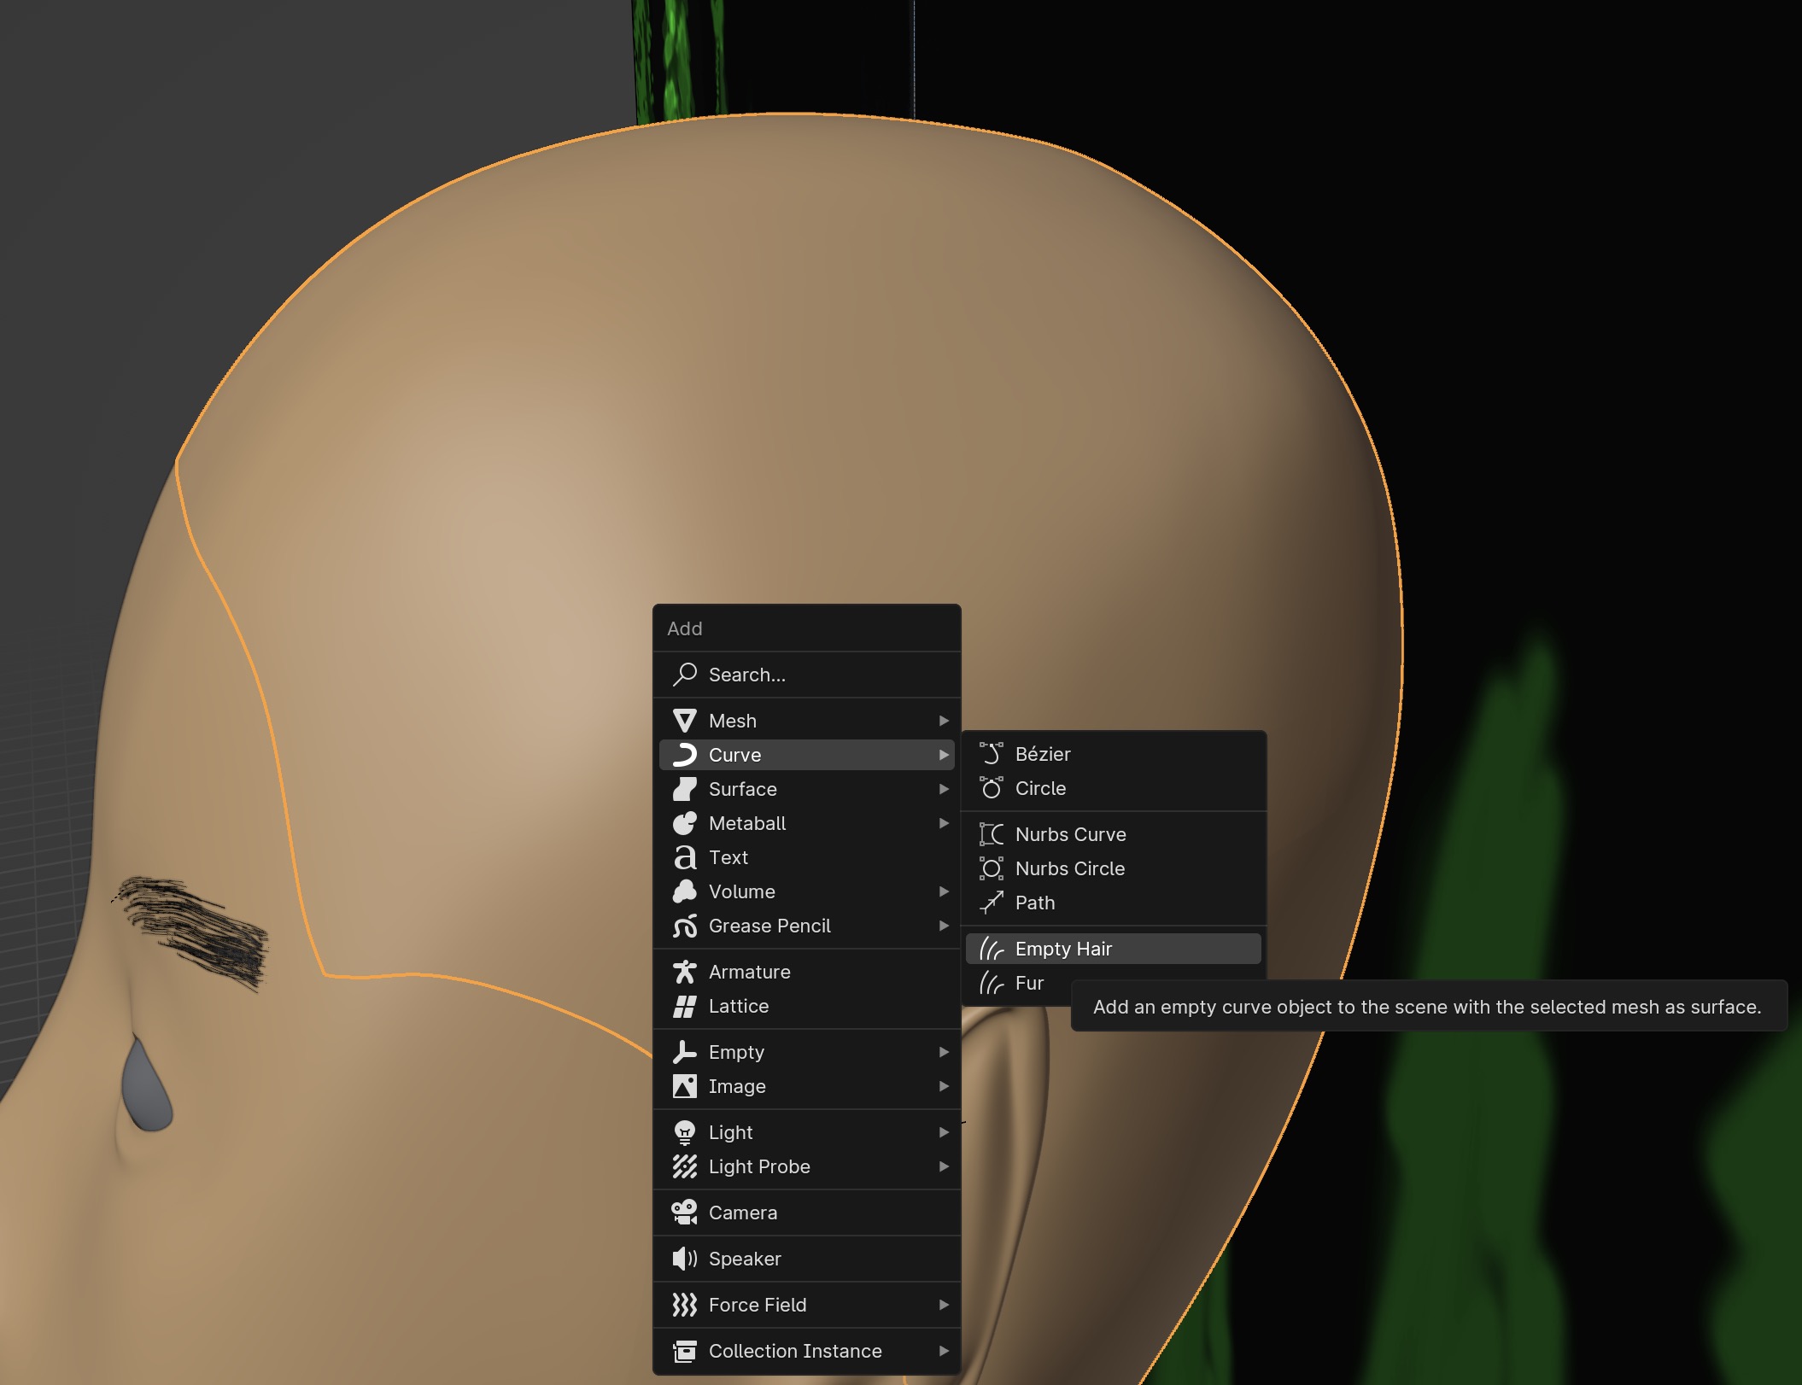Open the Search field in Add menu
This screenshot has width=1802, height=1385.
click(x=807, y=675)
